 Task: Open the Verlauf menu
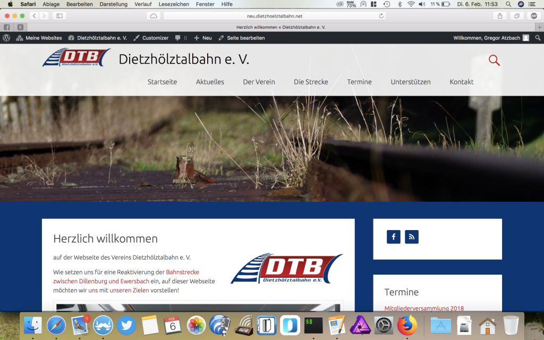coord(143,4)
